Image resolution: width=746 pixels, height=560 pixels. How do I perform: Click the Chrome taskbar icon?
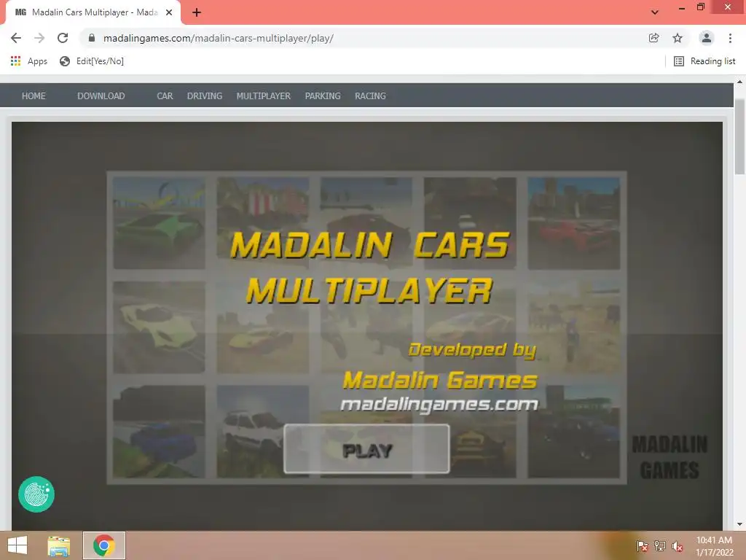click(x=103, y=545)
